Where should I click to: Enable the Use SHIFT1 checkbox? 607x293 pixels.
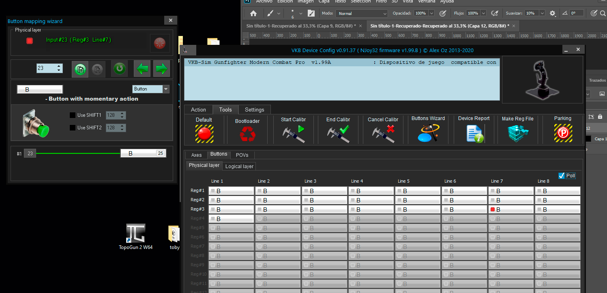pyautogui.click(x=73, y=115)
